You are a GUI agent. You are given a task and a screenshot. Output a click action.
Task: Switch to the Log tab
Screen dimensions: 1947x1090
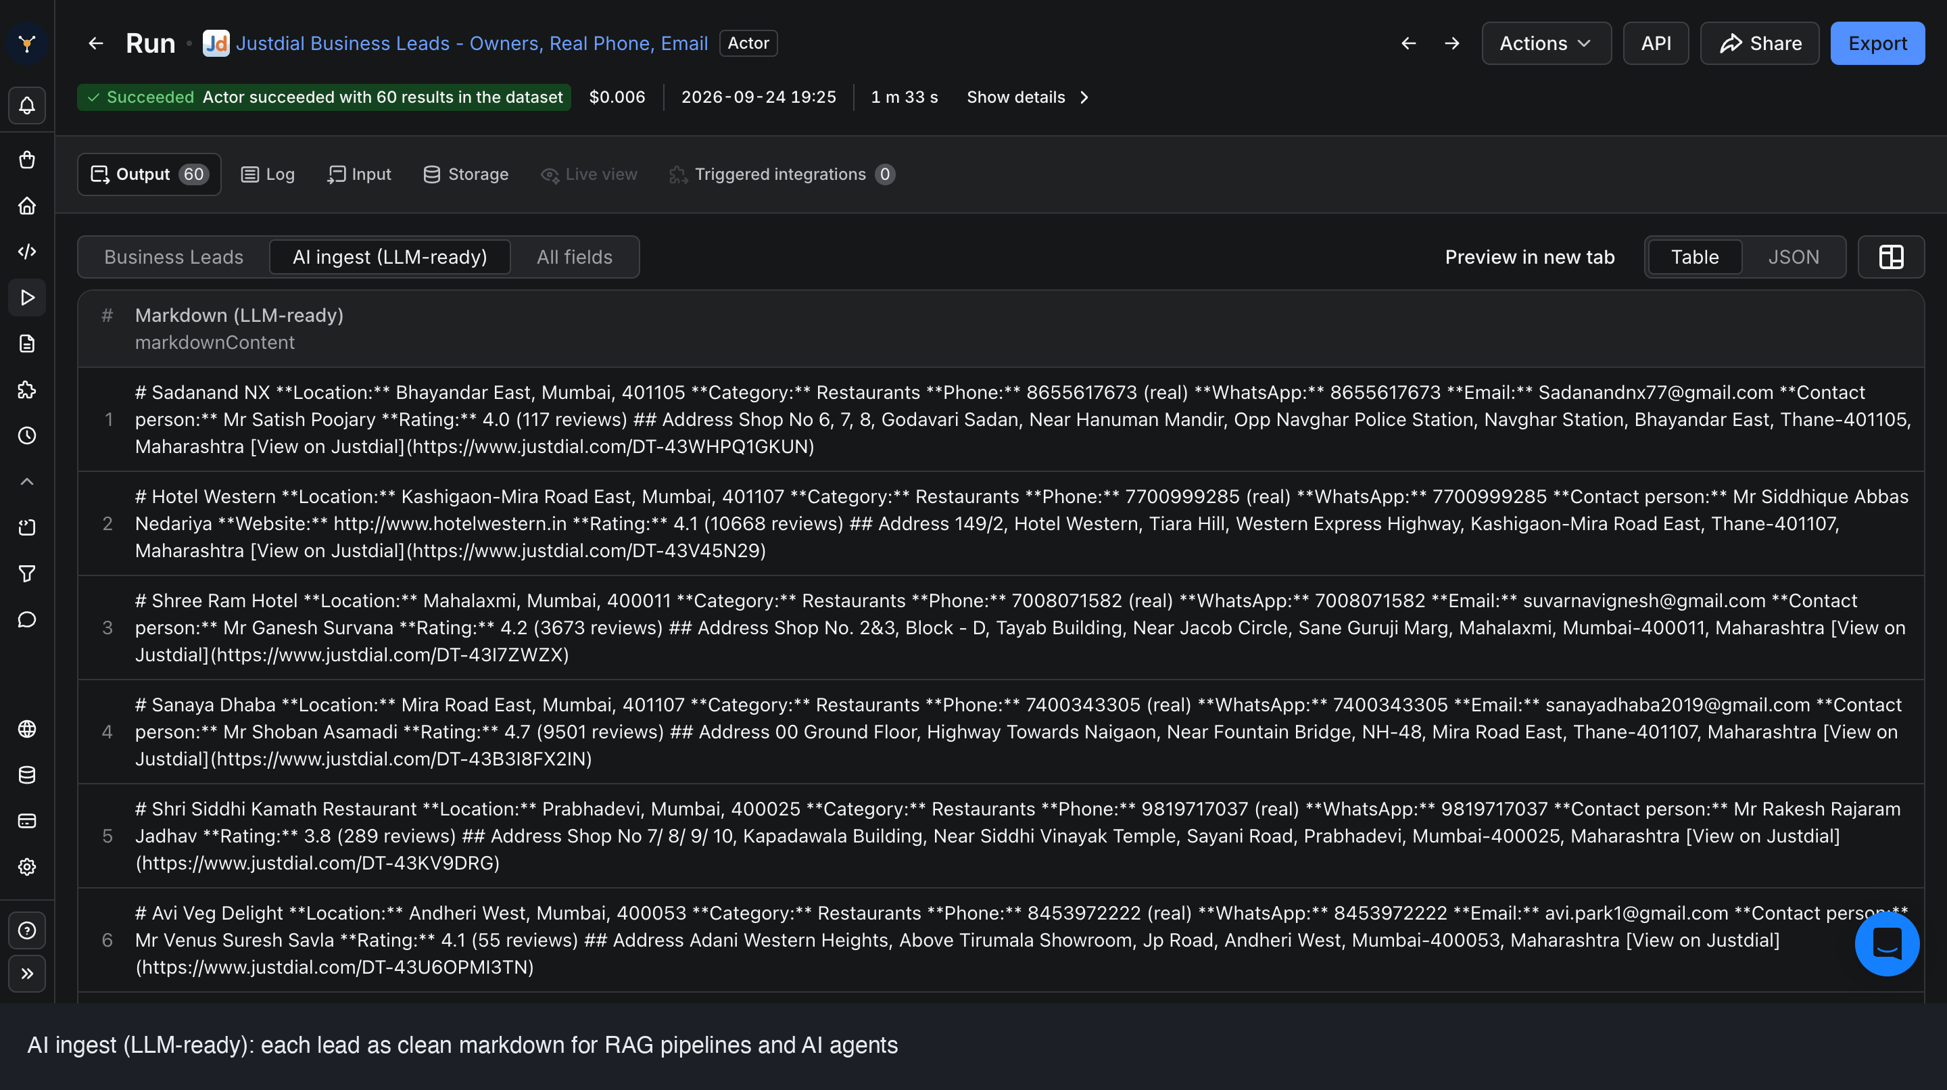[x=268, y=174]
